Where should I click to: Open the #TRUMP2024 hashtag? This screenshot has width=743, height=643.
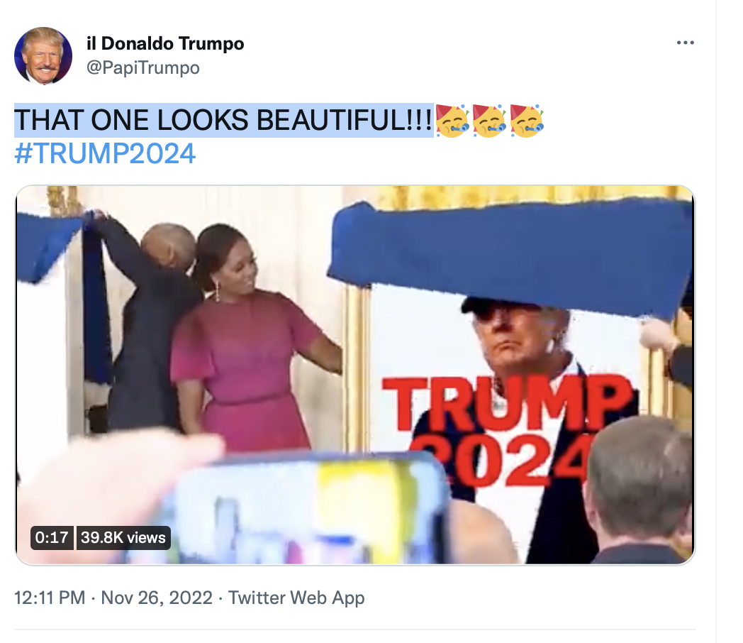[105, 153]
